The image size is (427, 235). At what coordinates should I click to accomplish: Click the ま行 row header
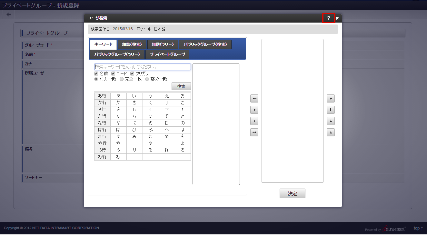[102, 137]
